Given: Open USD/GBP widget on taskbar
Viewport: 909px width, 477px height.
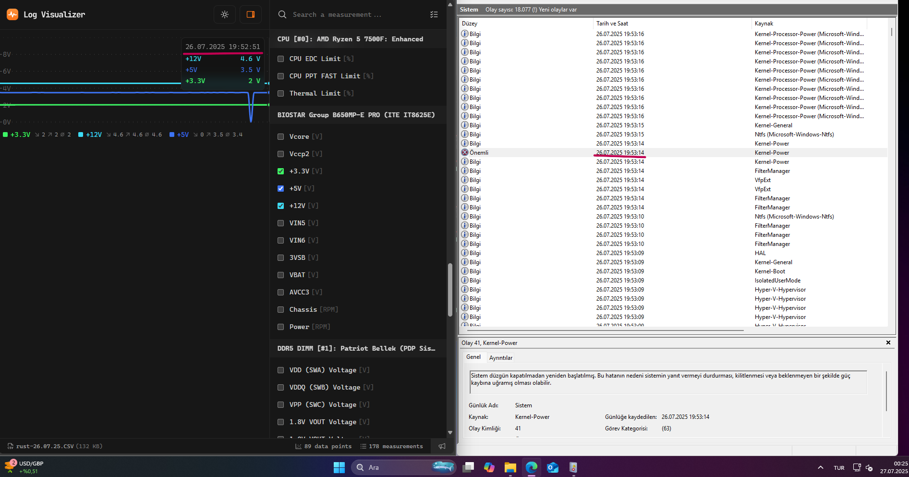Looking at the screenshot, I should point(24,467).
